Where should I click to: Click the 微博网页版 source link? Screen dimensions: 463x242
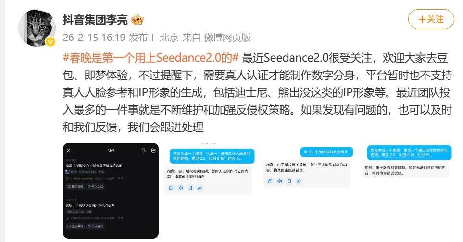[x=227, y=38]
